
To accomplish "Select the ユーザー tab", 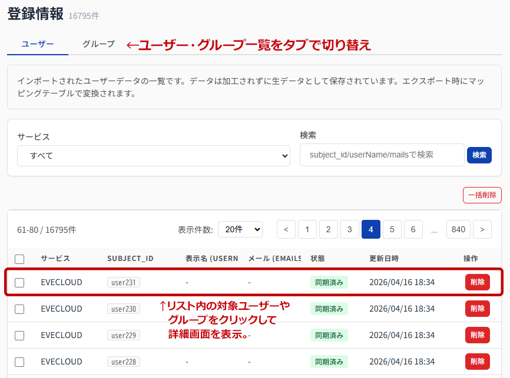I will pyautogui.click(x=38, y=44).
